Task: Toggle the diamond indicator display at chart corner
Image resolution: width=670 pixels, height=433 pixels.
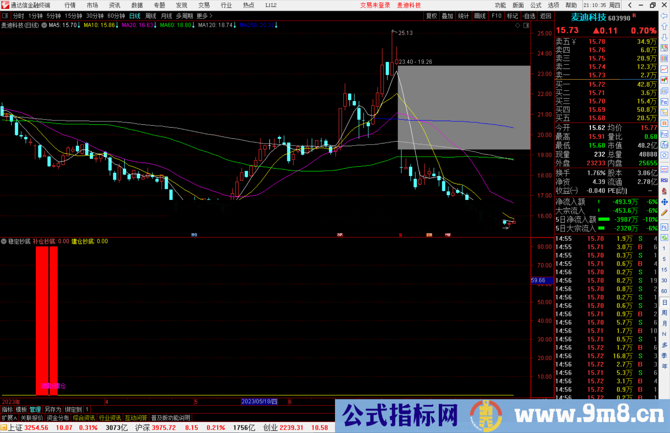Action: [x=517, y=25]
